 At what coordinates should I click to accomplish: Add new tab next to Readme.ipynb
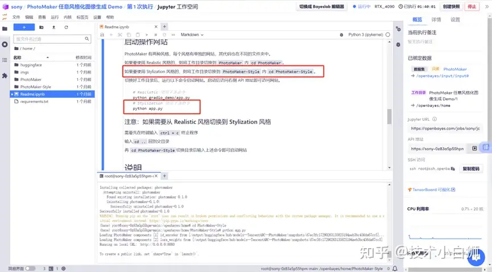164,27
